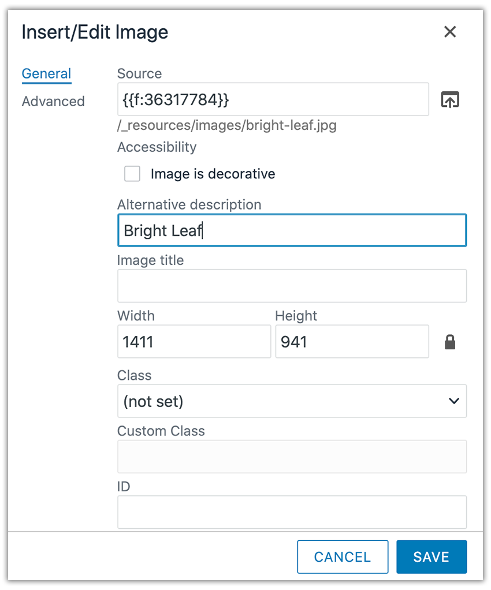
Task: Click the Custom Class text field
Action: coord(292,457)
